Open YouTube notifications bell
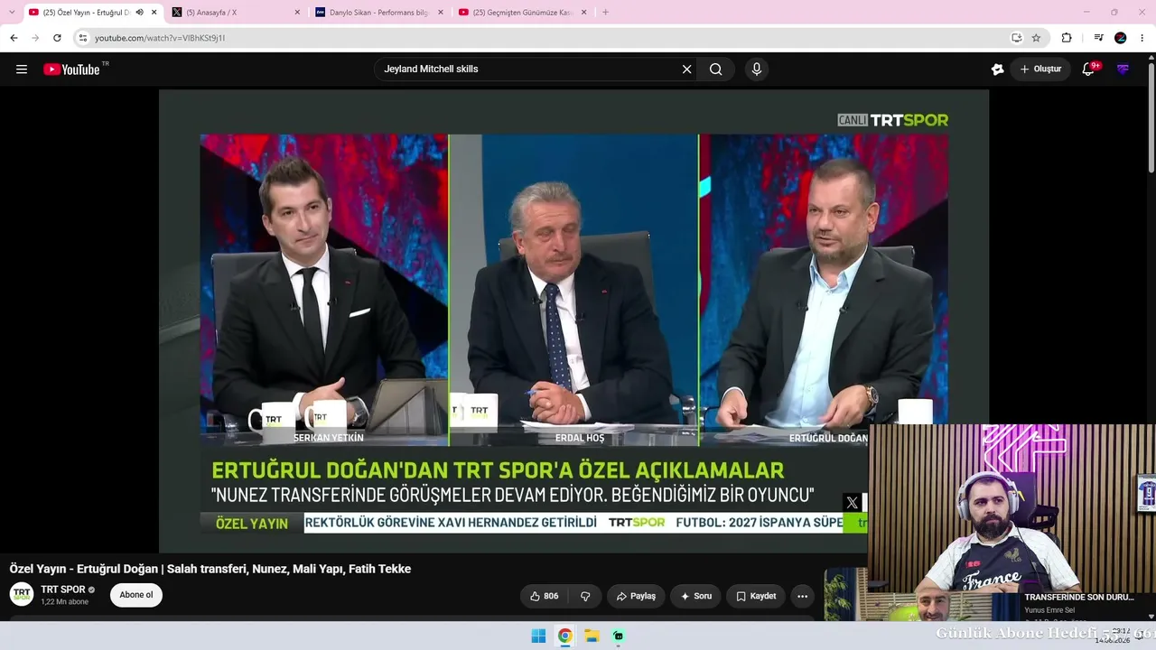Screen dimensions: 1156x650 pos(1088,70)
